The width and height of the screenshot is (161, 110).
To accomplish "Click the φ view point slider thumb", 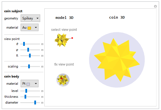I will pyautogui.click(x=28, y=50).
